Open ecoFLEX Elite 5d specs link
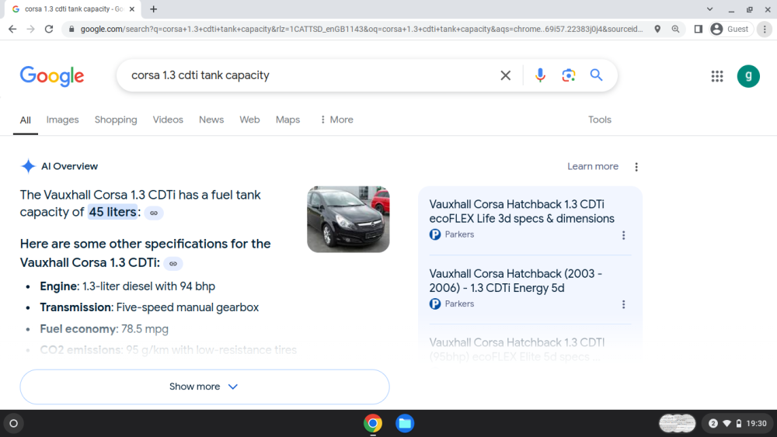The height and width of the screenshot is (437, 777). point(517,349)
